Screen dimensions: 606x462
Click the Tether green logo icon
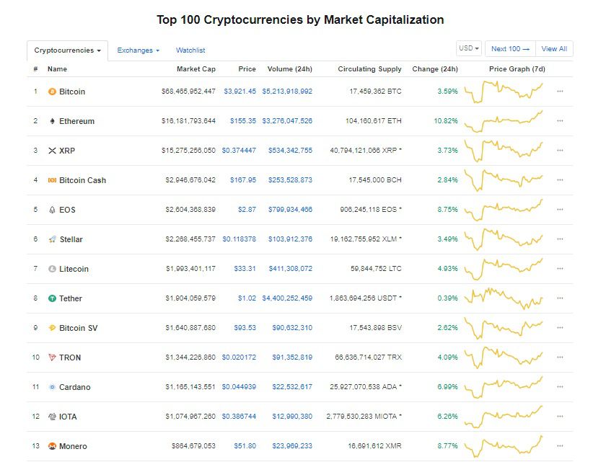click(52, 298)
